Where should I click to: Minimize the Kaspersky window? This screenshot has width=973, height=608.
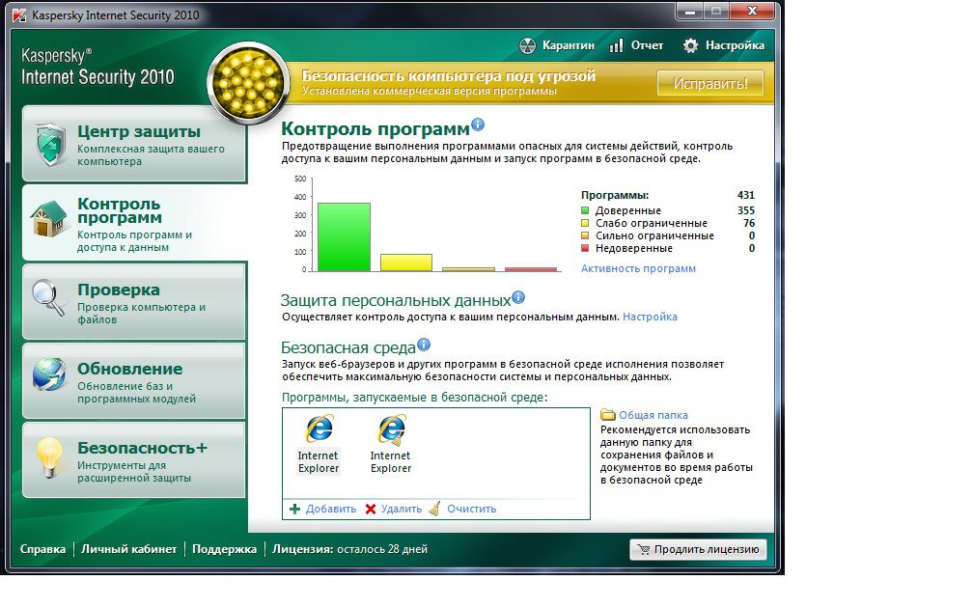[689, 12]
